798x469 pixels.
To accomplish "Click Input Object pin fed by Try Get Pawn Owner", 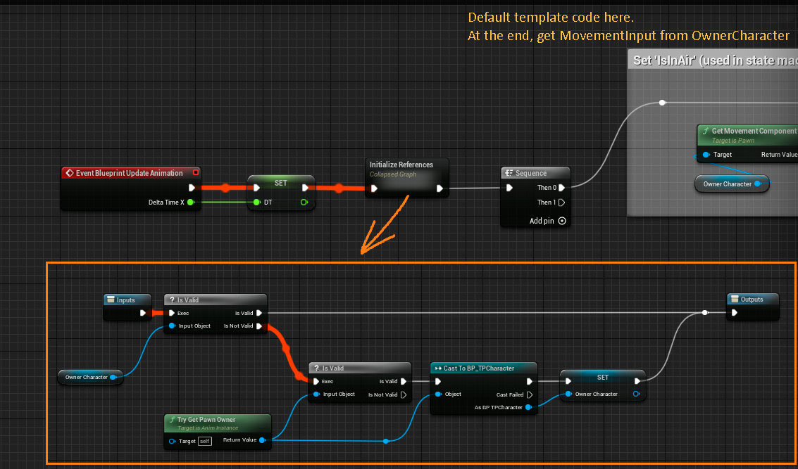I will click(x=316, y=394).
